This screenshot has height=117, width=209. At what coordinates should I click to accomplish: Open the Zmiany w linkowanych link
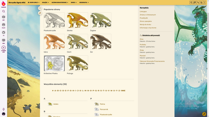pyautogui.click(x=148, y=15)
